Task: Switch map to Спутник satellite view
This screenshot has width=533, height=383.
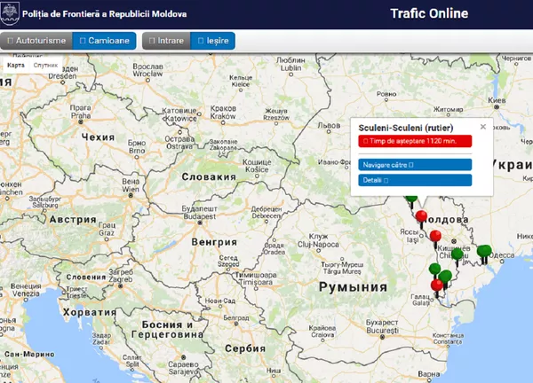Action: [x=45, y=66]
